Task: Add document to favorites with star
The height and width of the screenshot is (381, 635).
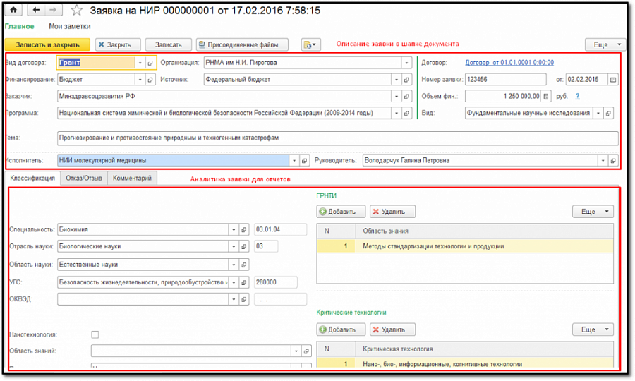Action: tap(76, 10)
